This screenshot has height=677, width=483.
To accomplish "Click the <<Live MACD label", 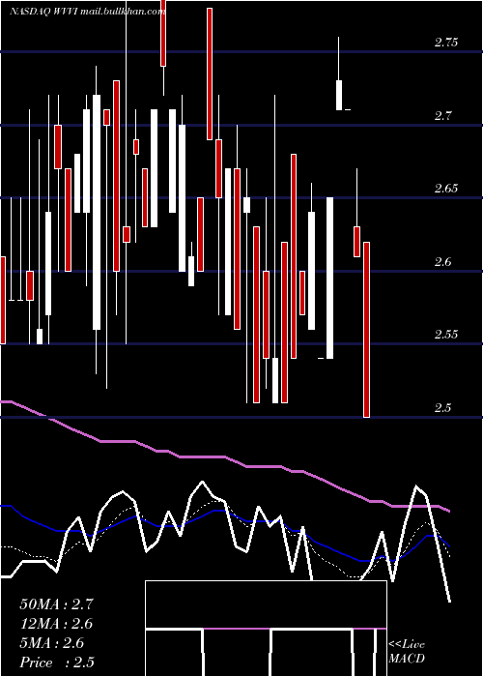I will [407, 651].
